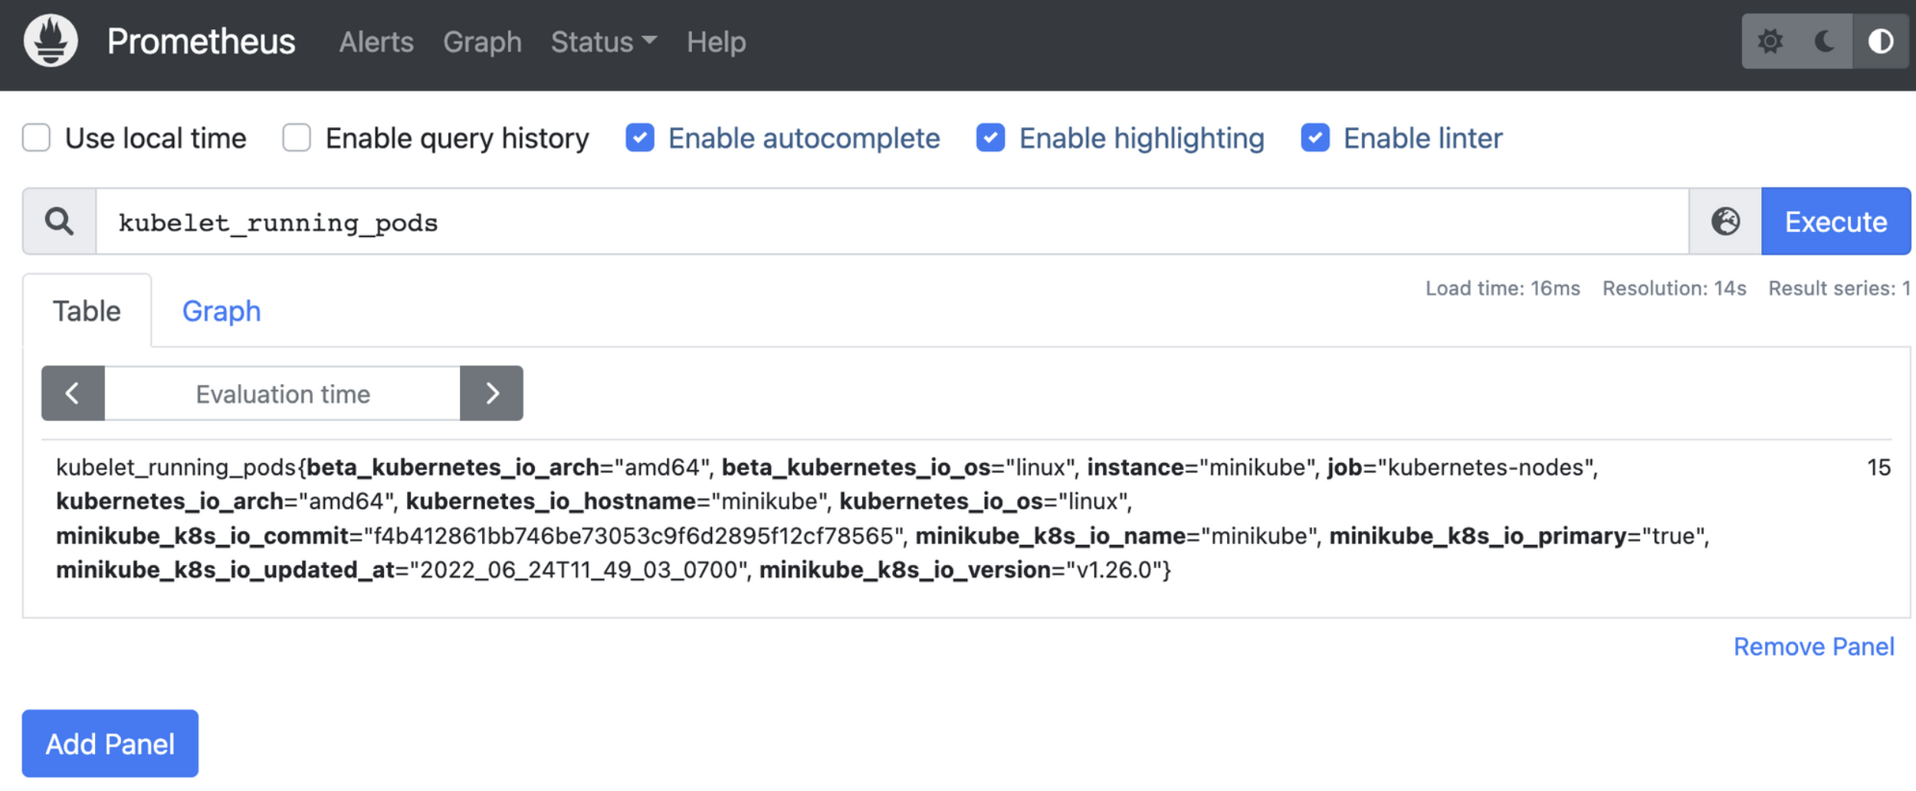Screen dimensions: 1916x791
Task: Expand the Status dropdown menu
Action: point(604,41)
